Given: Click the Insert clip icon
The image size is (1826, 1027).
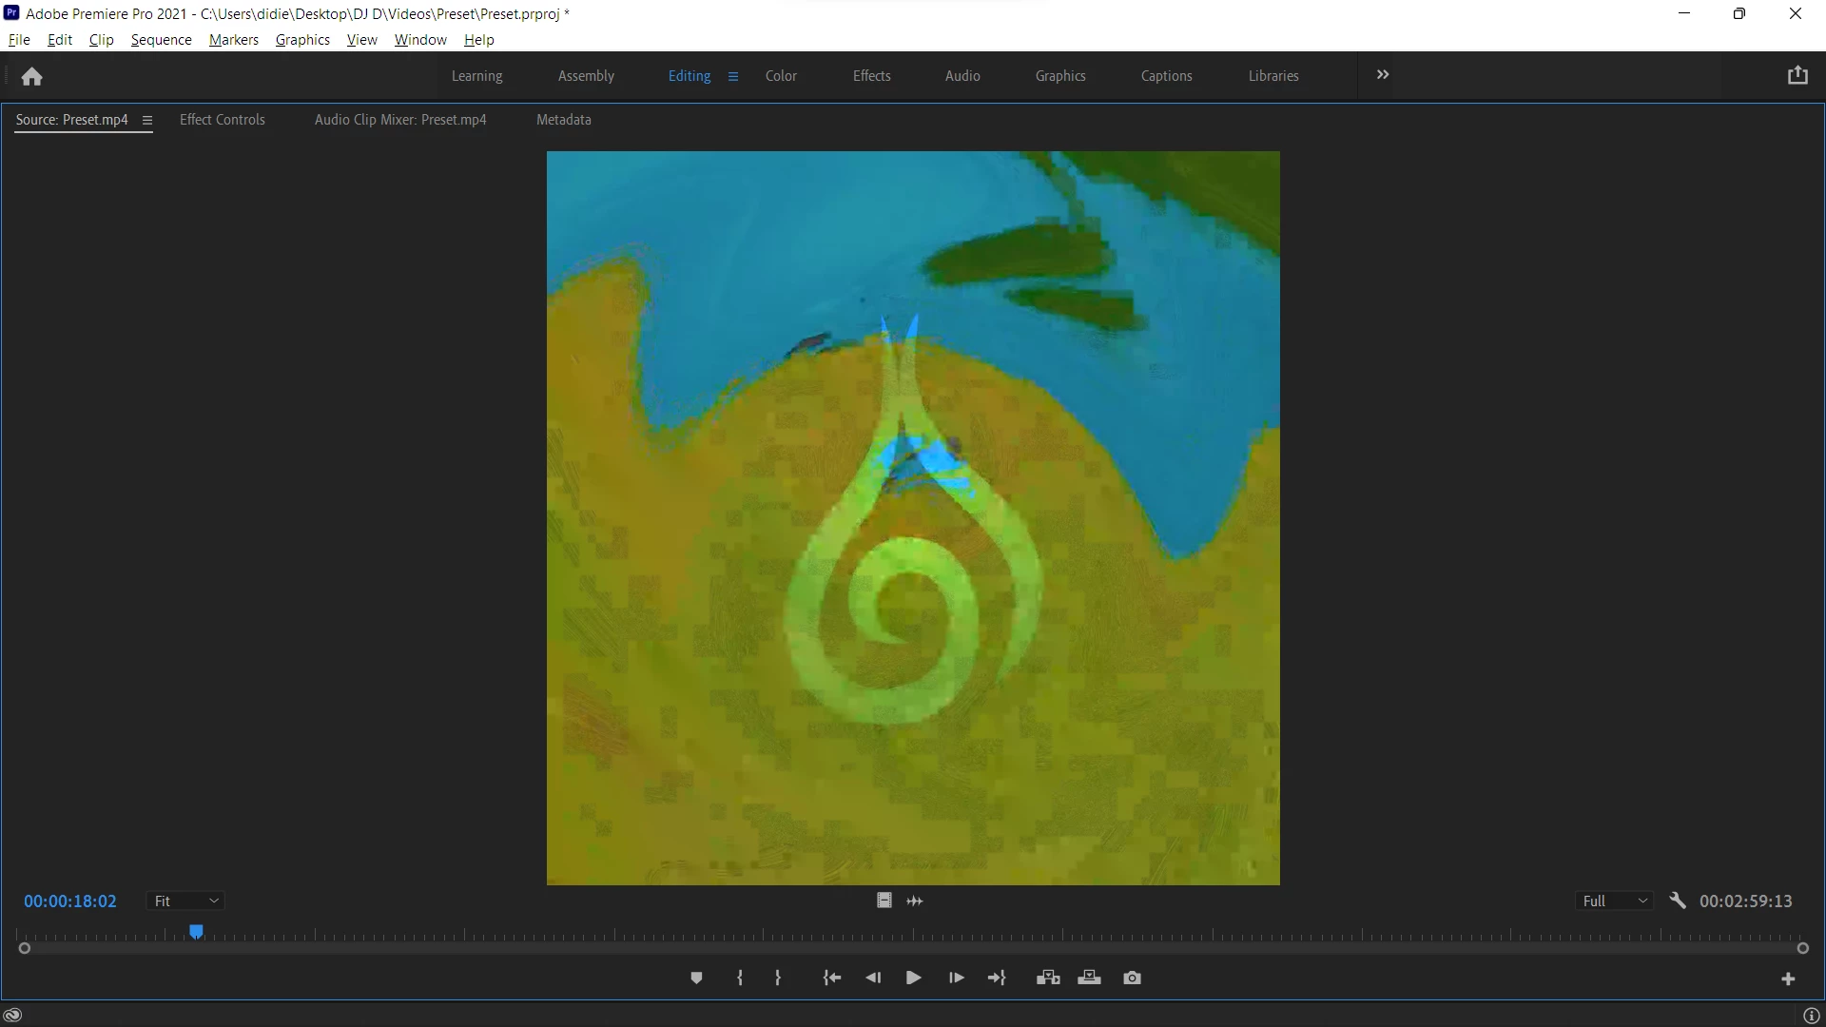Looking at the screenshot, I should 1048,978.
